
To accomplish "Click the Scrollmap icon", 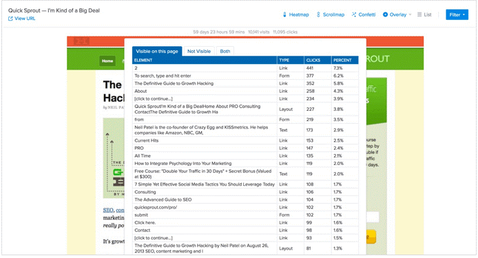I will tap(318, 14).
